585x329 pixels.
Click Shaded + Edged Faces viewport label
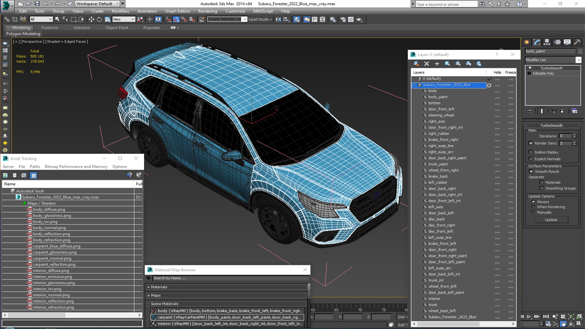coord(66,41)
